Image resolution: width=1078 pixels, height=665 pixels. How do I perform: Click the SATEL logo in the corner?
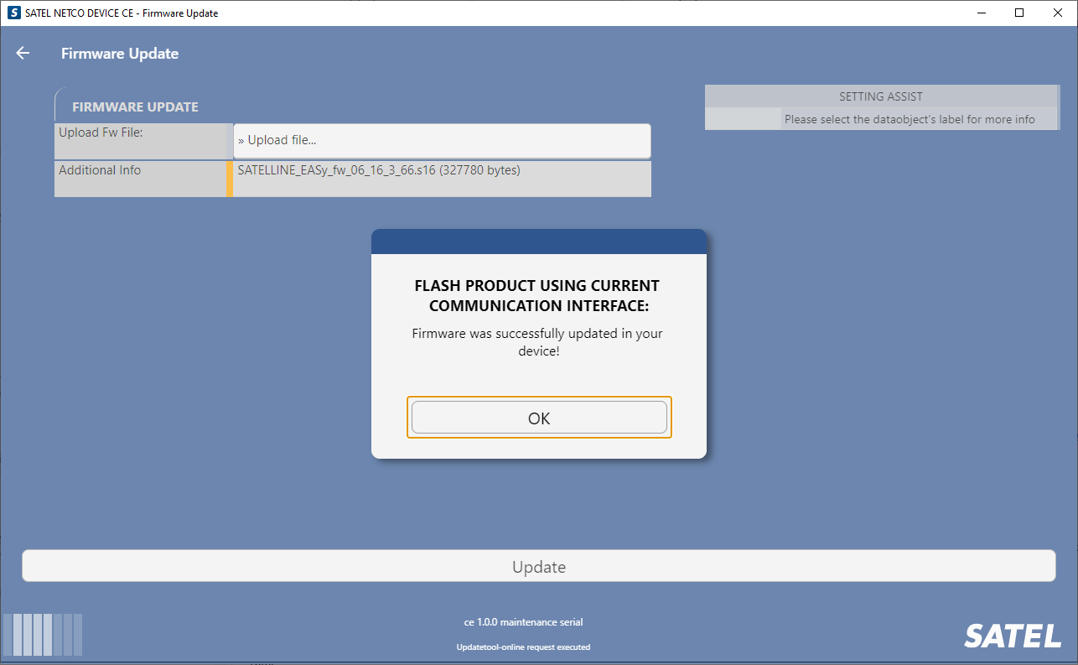tap(1012, 636)
